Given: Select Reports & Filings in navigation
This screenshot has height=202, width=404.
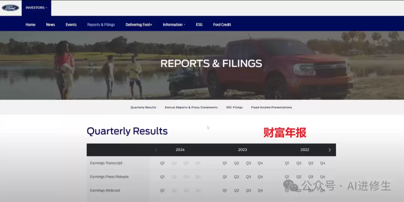Looking at the screenshot, I should pos(101,25).
